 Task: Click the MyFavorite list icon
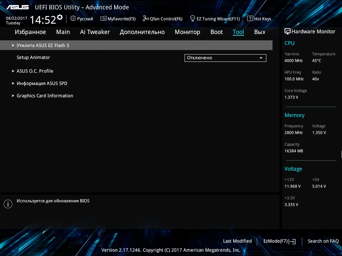click(104, 19)
